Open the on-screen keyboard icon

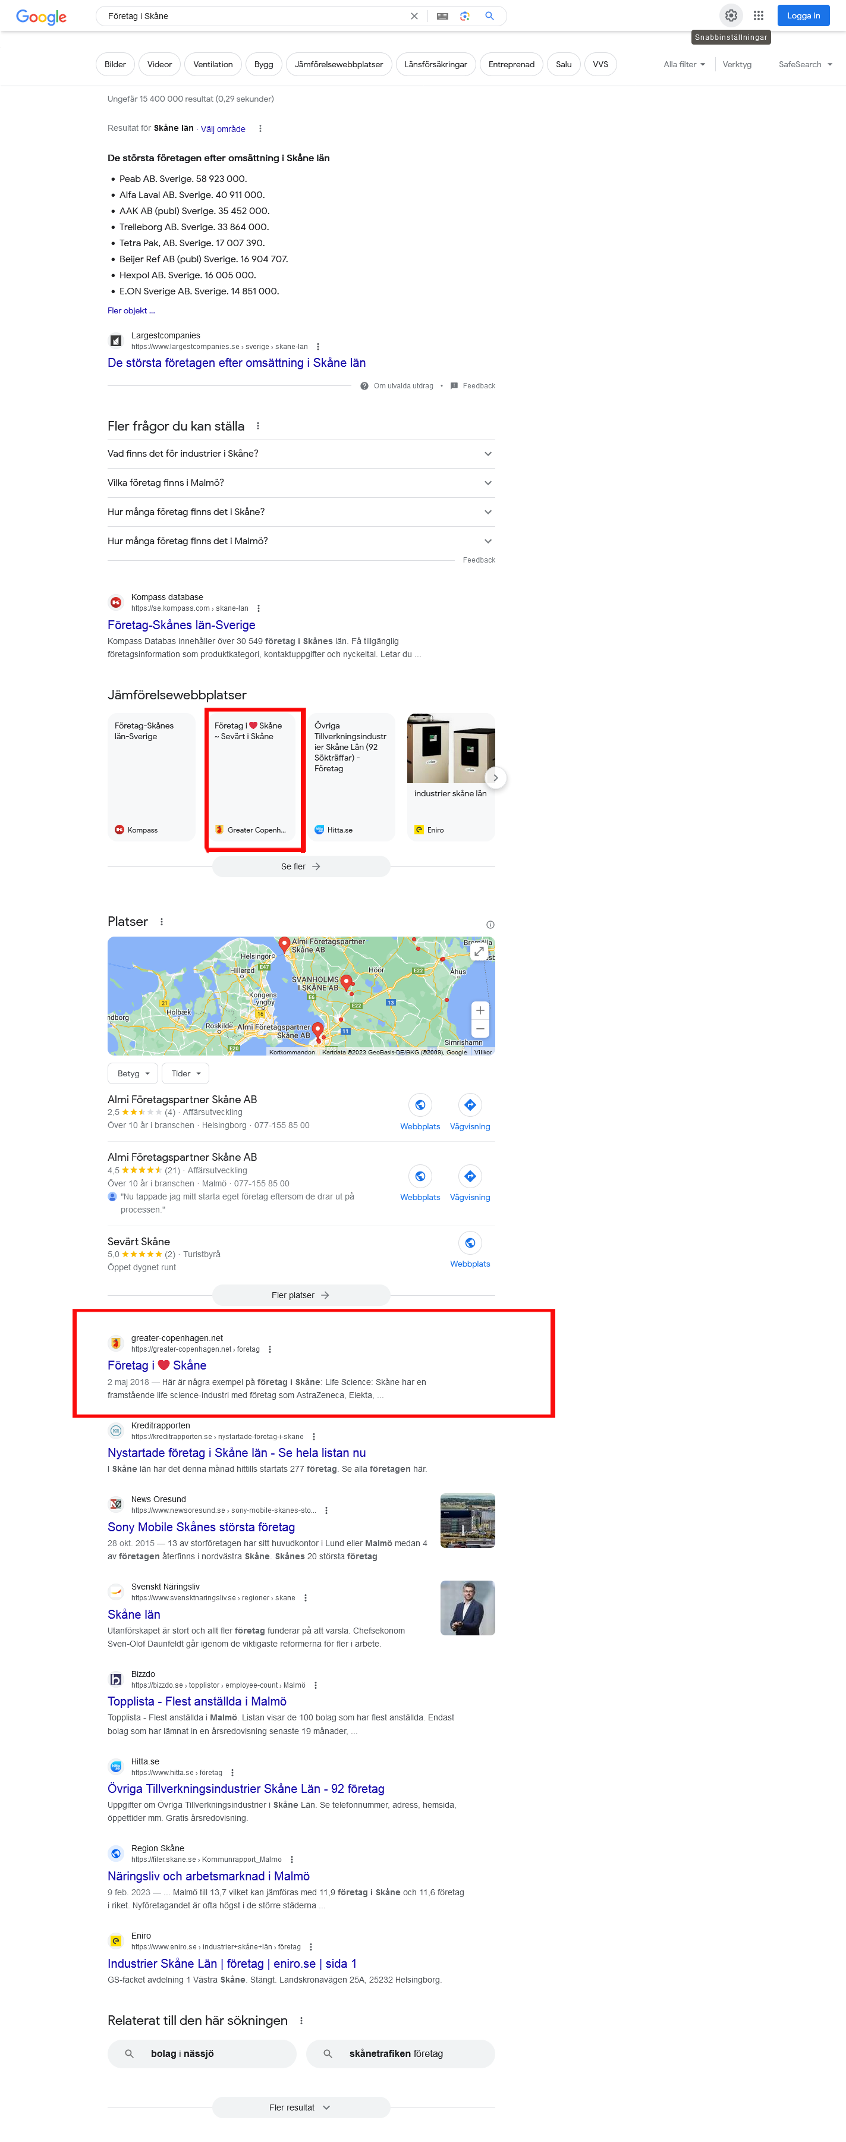(442, 16)
